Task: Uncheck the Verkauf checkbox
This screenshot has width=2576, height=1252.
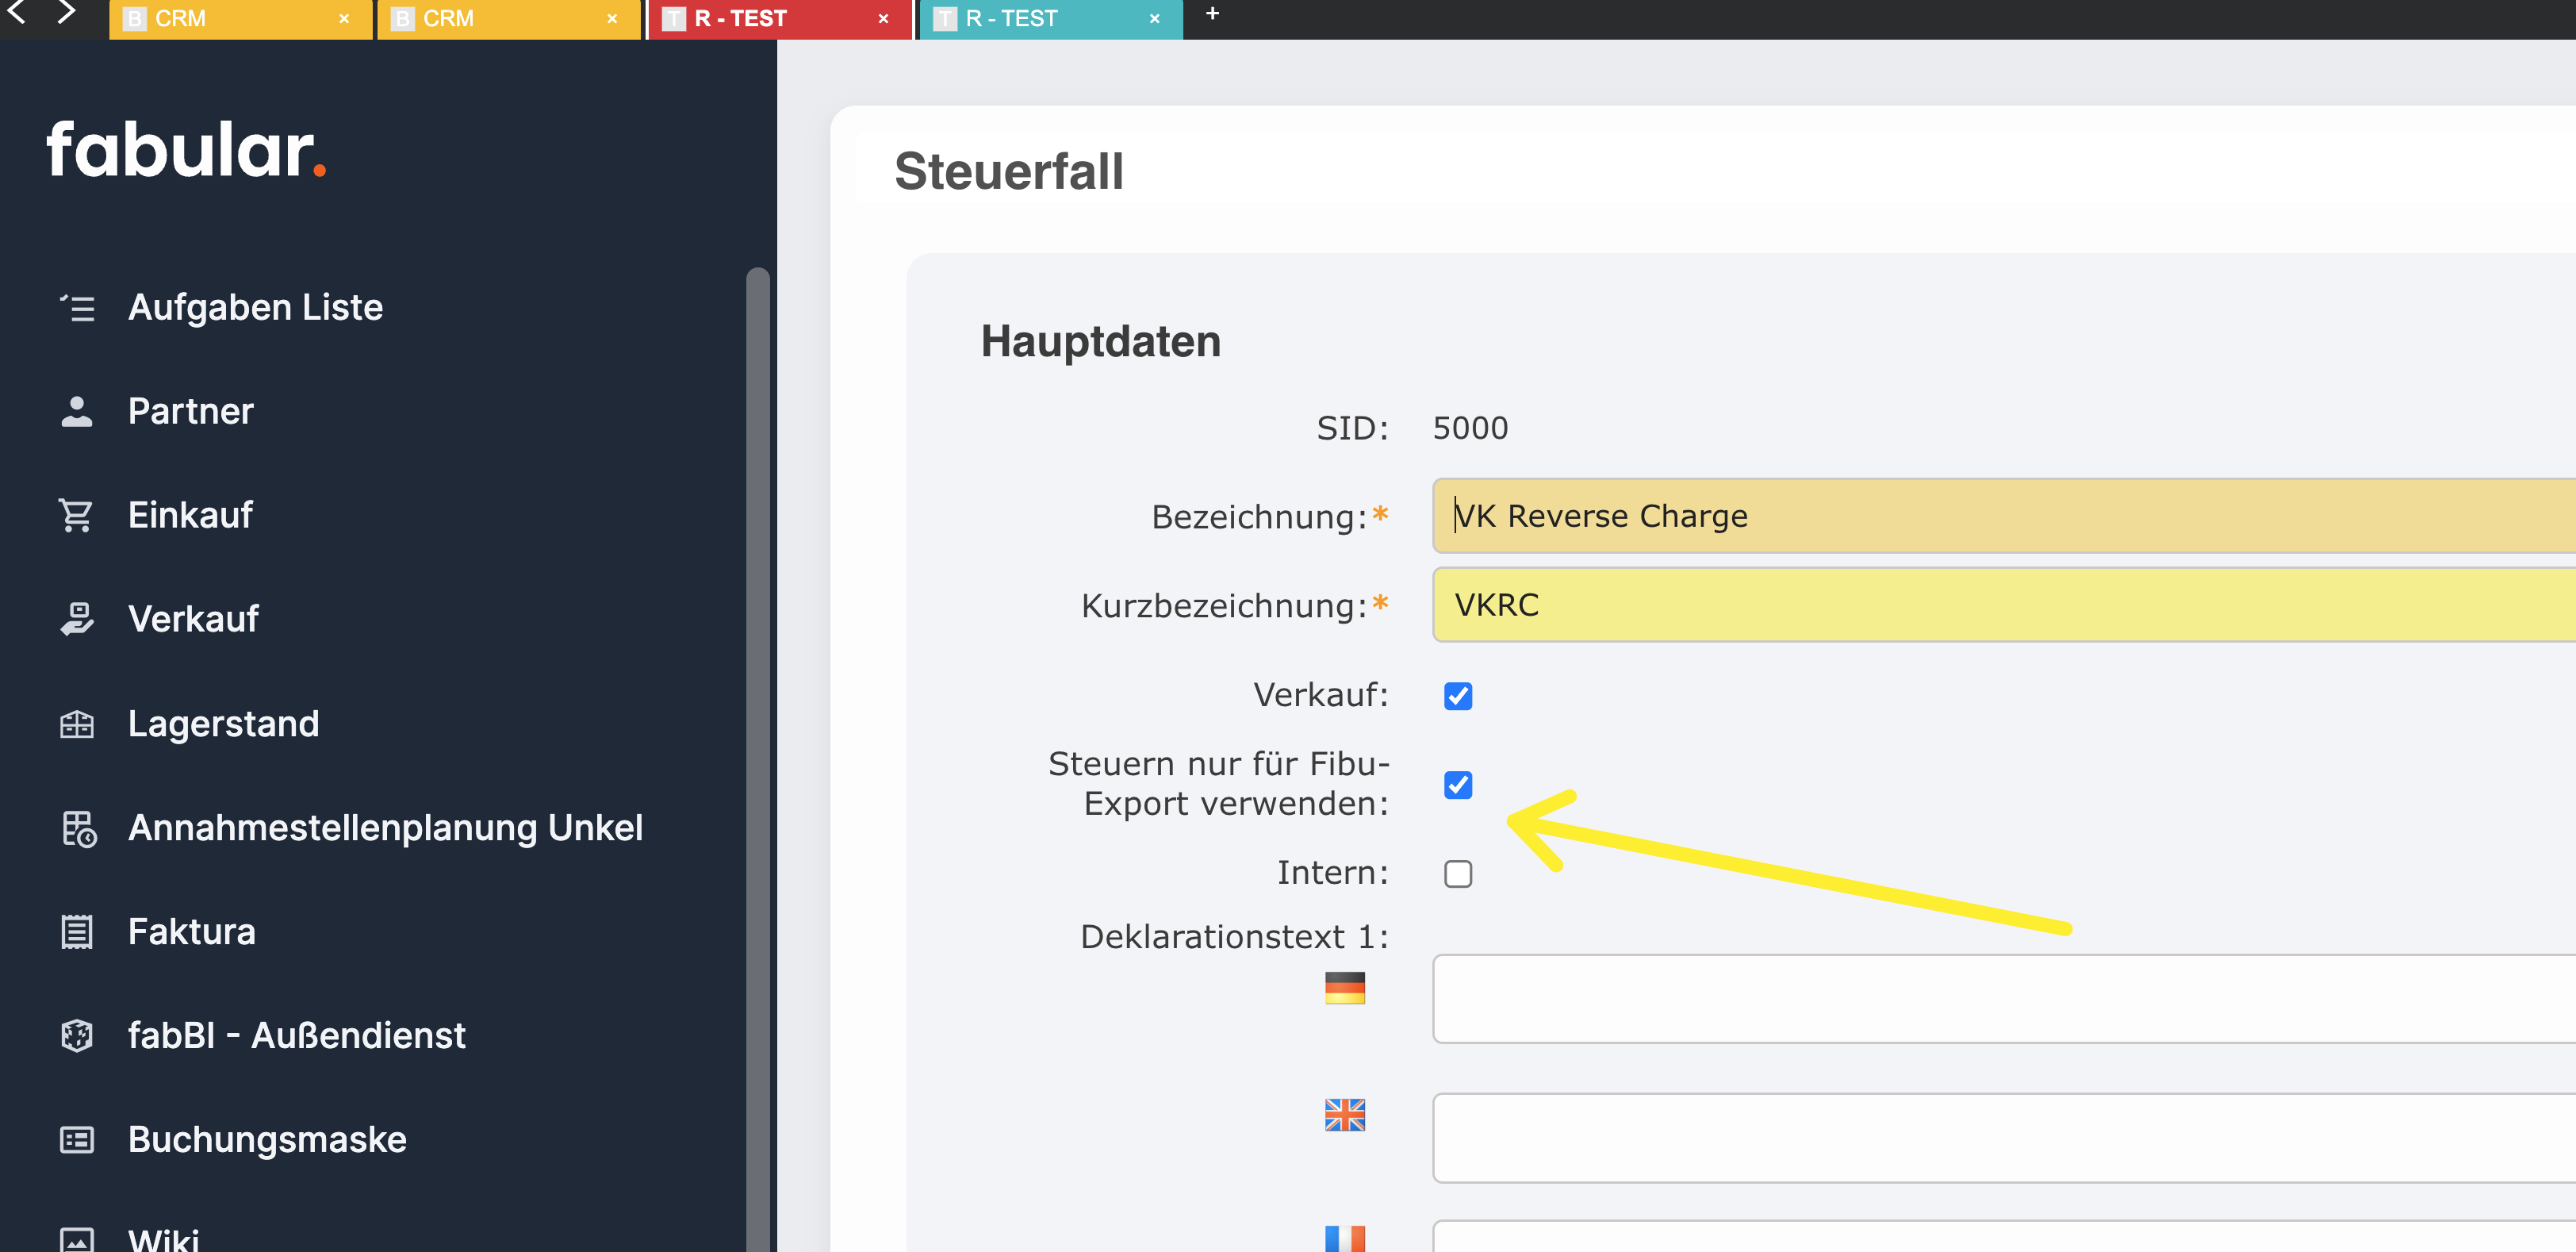Action: [1458, 695]
